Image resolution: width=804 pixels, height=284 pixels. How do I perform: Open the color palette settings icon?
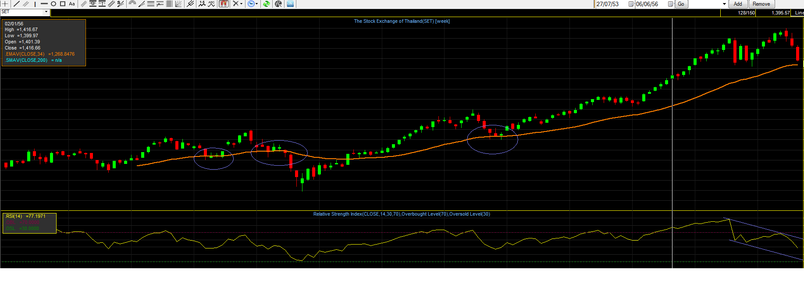pos(277,4)
